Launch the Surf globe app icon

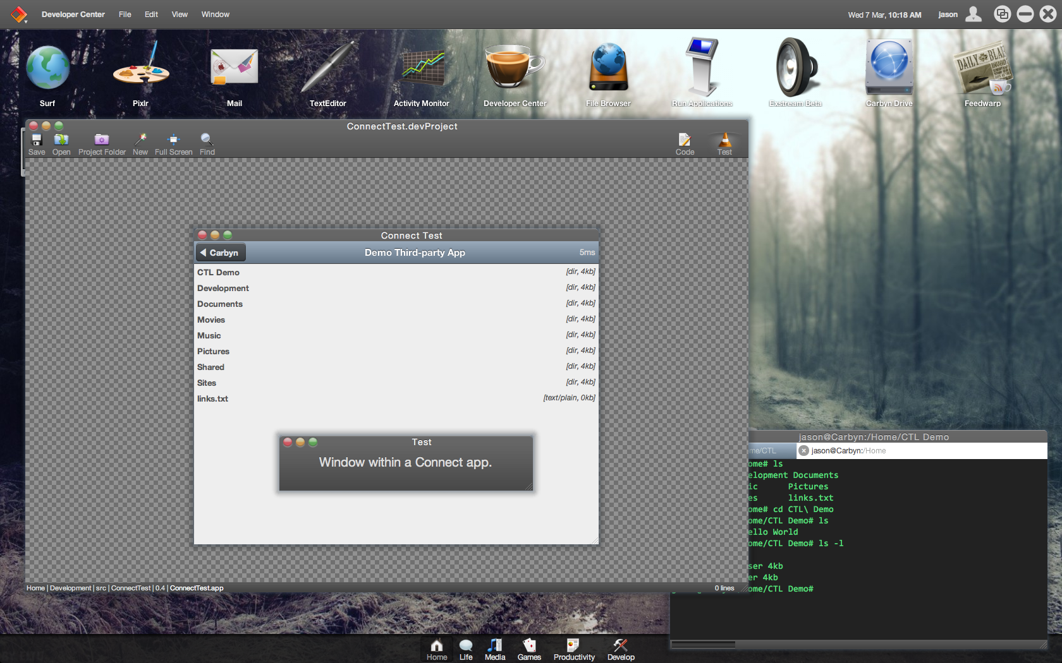47,68
